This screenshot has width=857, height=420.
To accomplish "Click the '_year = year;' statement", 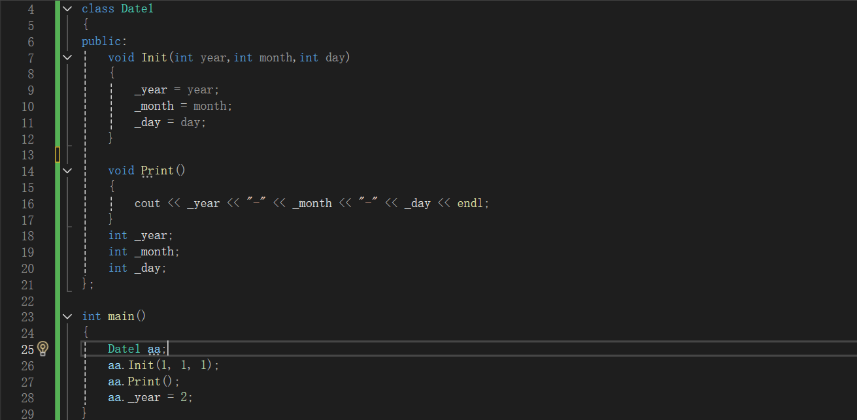I will (177, 90).
